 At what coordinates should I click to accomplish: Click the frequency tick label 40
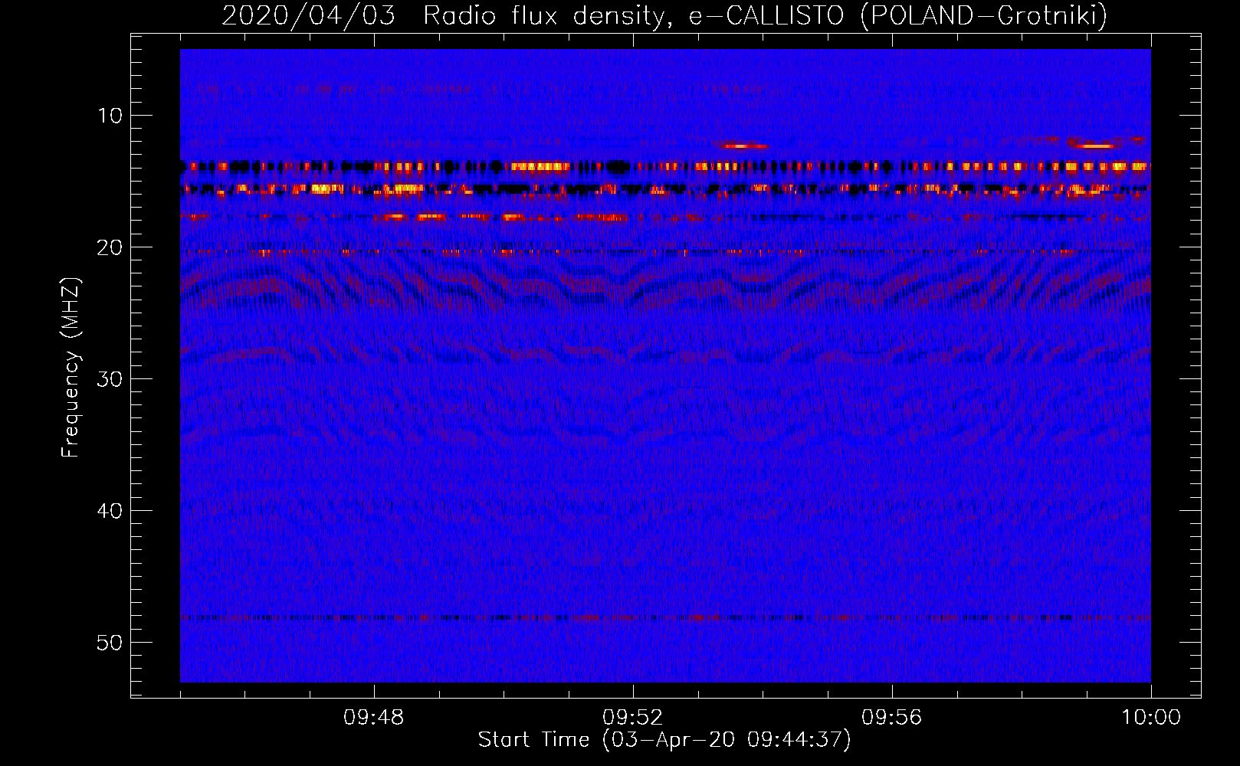point(110,511)
